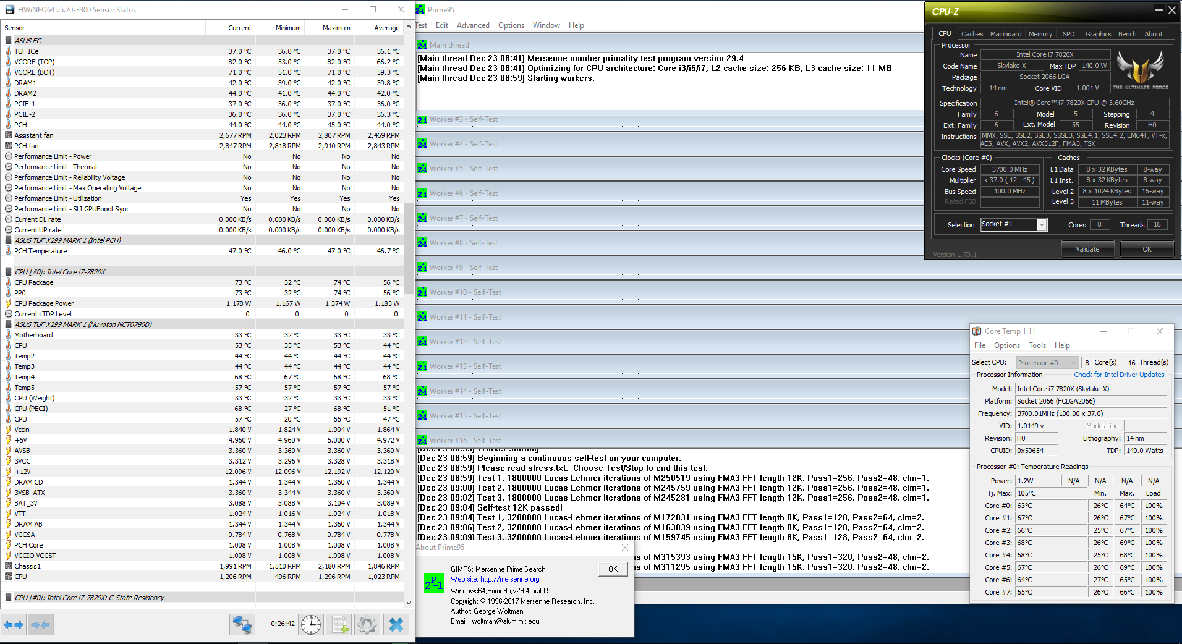Click HWiNFO expand columns arrows icon

[x=14, y=625]
